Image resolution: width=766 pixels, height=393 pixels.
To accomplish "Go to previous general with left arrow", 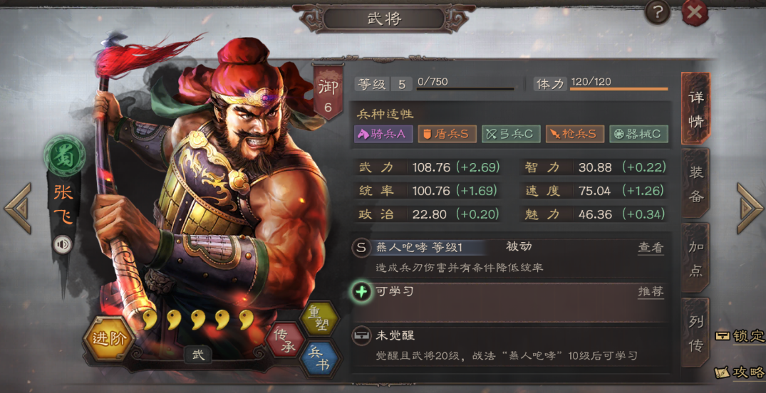I will point(18,208).
